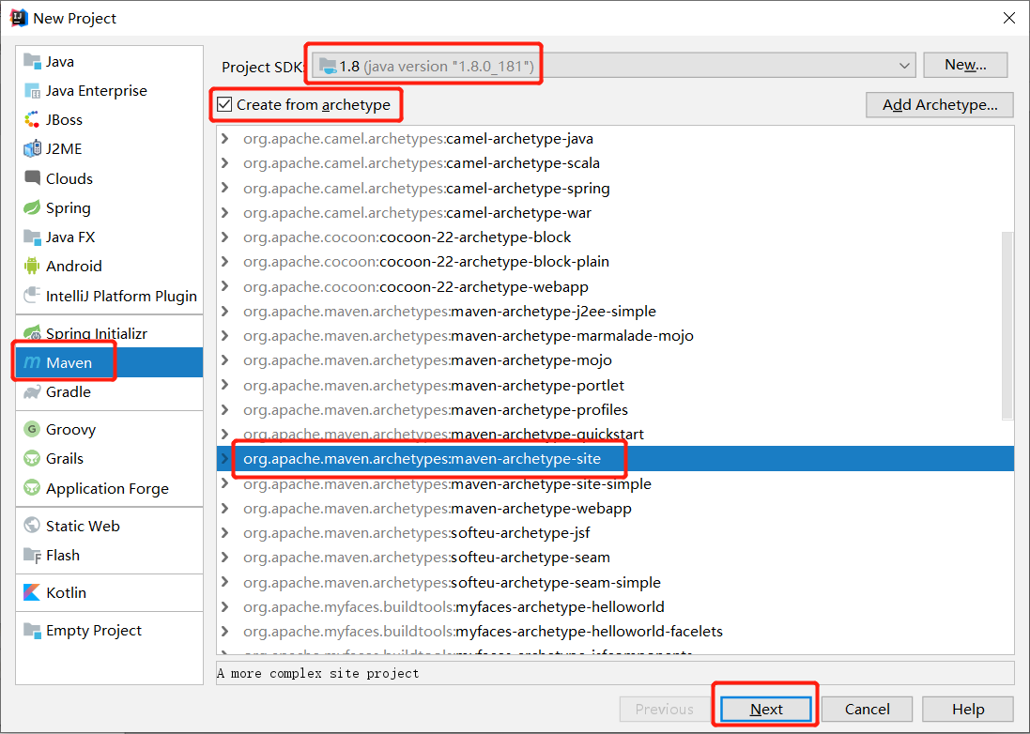Click the Groovy G icon
1030x734 pixels.
[x=32, y=429]
